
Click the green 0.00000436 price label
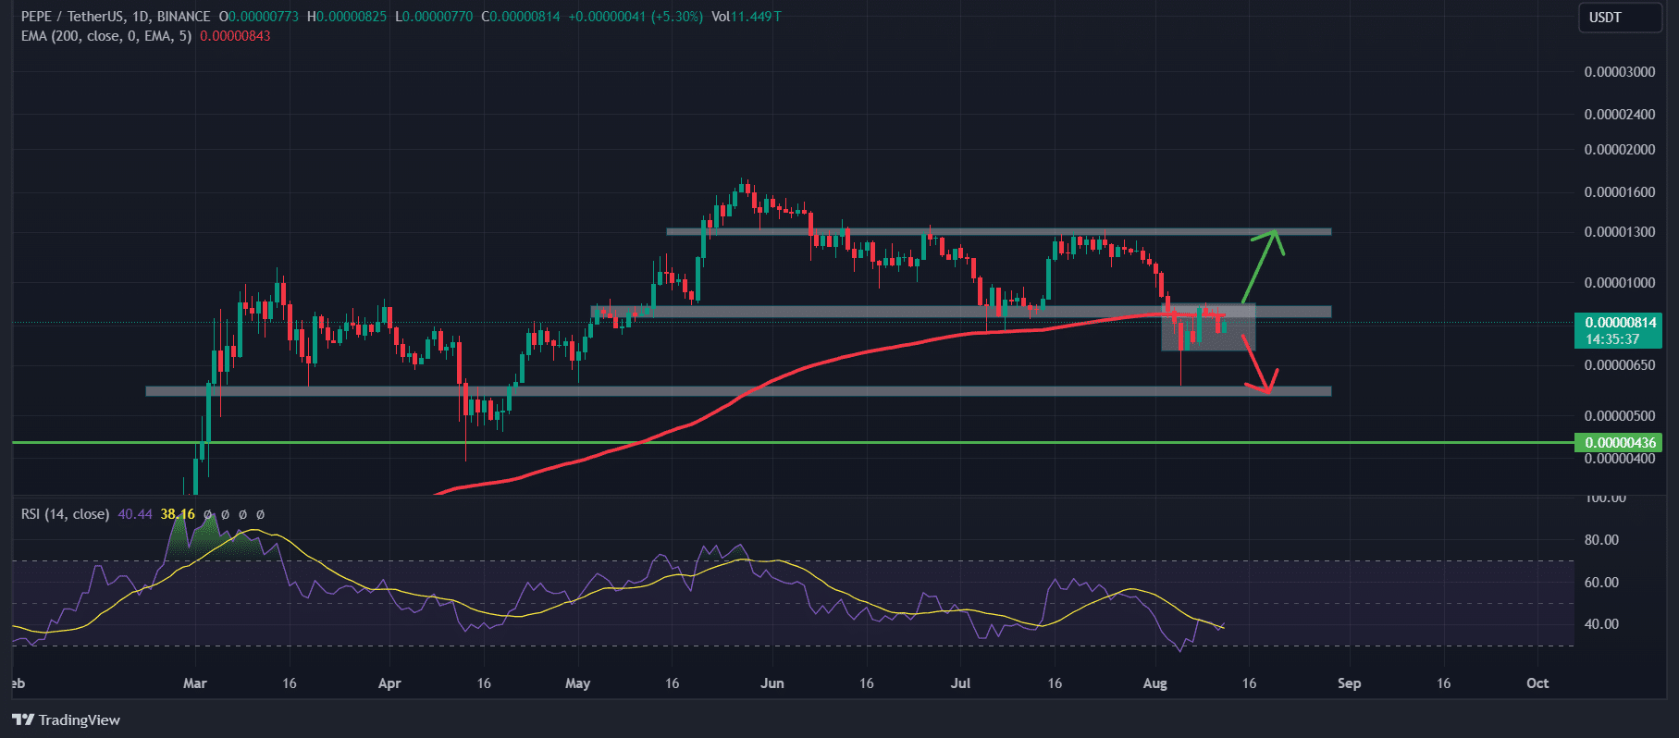coord(1620,443)
